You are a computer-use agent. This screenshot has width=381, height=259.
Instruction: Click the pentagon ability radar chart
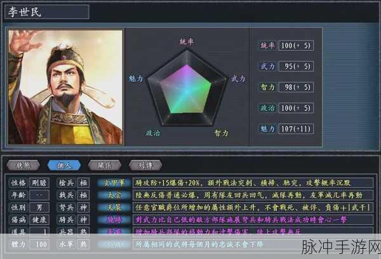[187, 88]
